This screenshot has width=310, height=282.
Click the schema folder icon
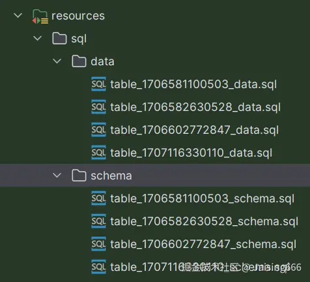click(x=79, y=176)
